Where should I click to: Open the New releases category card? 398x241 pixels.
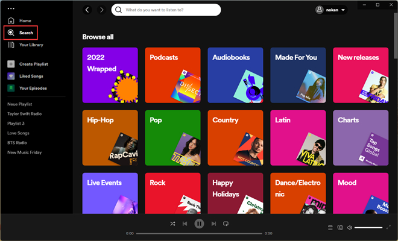click(361, 75)
